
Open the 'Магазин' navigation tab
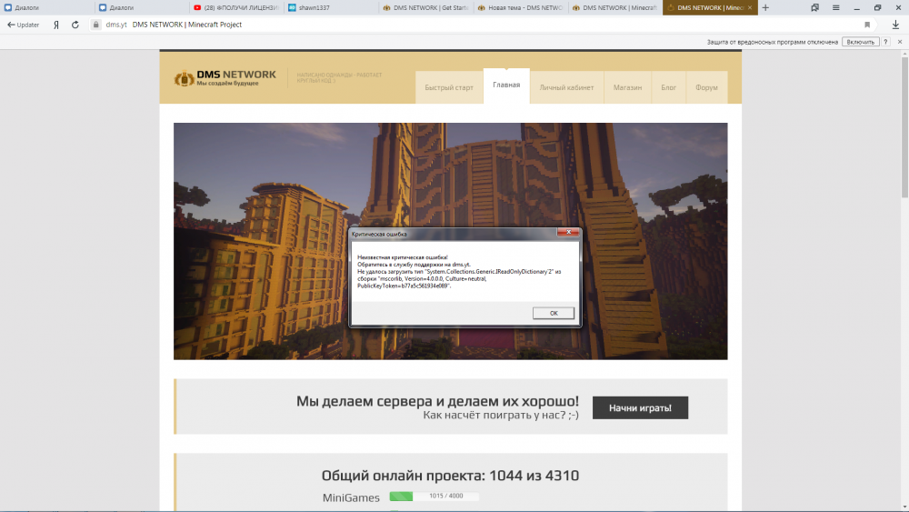pyautogui.click(x=627, y=88)
